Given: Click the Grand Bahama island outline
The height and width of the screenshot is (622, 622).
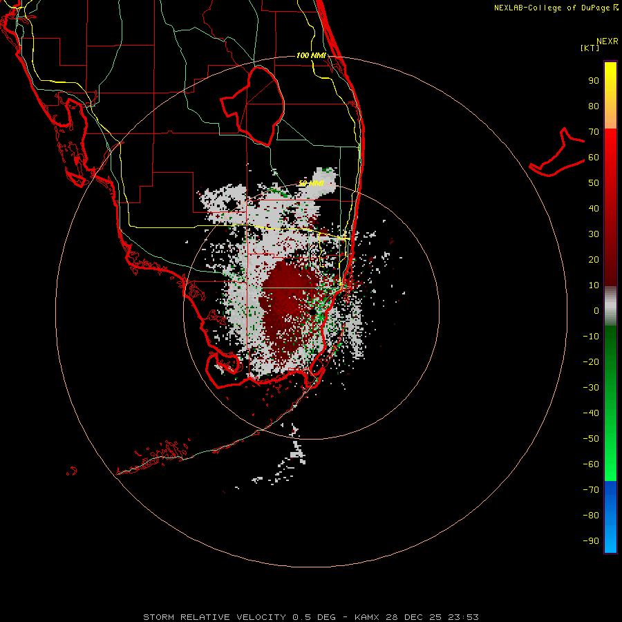Looking at the screenshot, I should (x=557, y=153).
